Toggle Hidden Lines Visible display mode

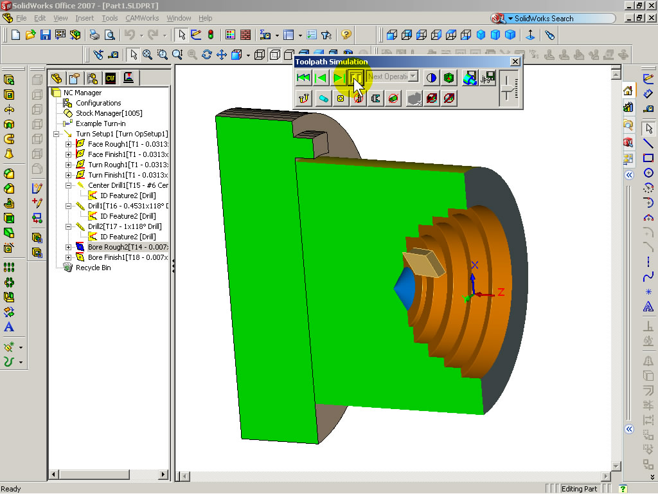[275, 55]
